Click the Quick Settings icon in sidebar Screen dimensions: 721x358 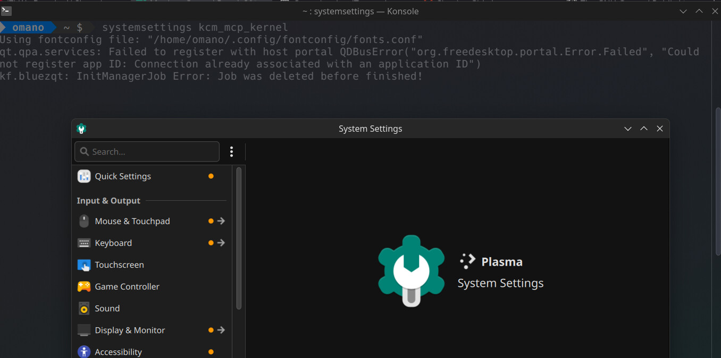[84, 176]
